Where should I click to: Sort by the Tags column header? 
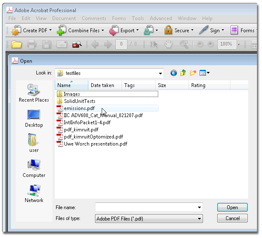[x=139, y=85]
